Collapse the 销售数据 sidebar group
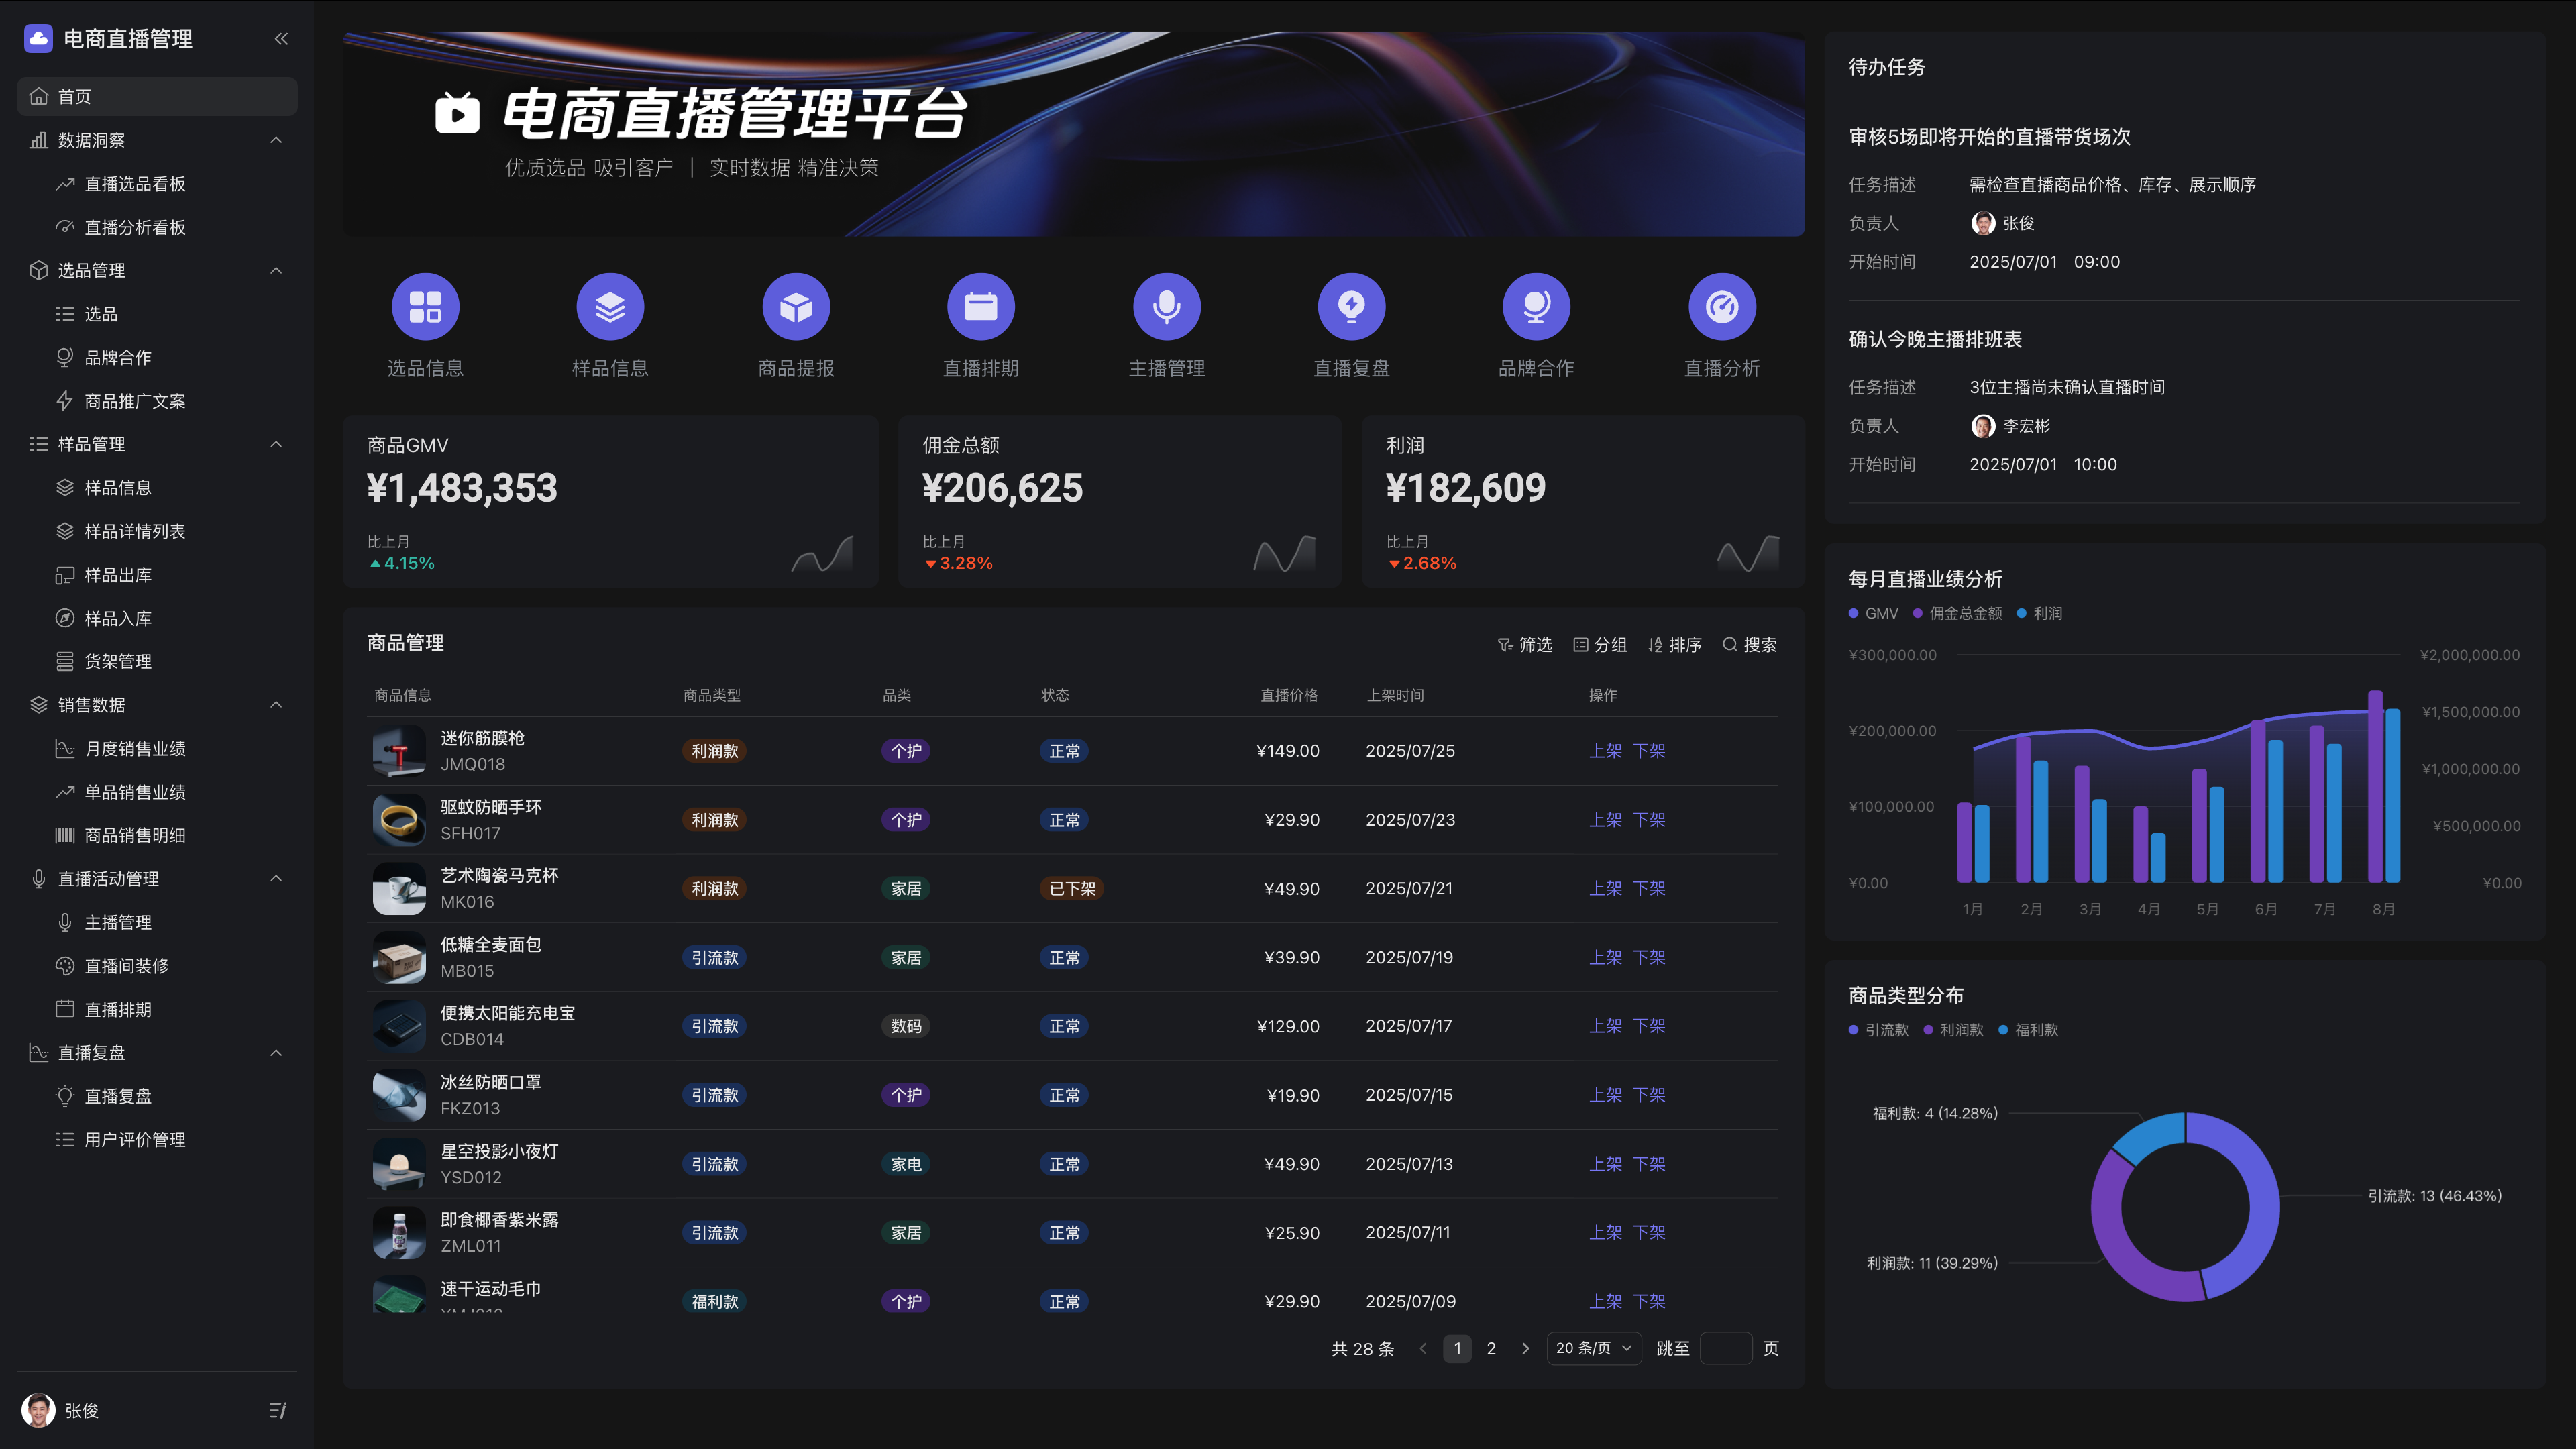 point(276,705)
